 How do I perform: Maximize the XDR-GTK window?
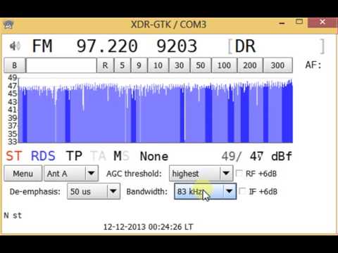click(299, 22)
